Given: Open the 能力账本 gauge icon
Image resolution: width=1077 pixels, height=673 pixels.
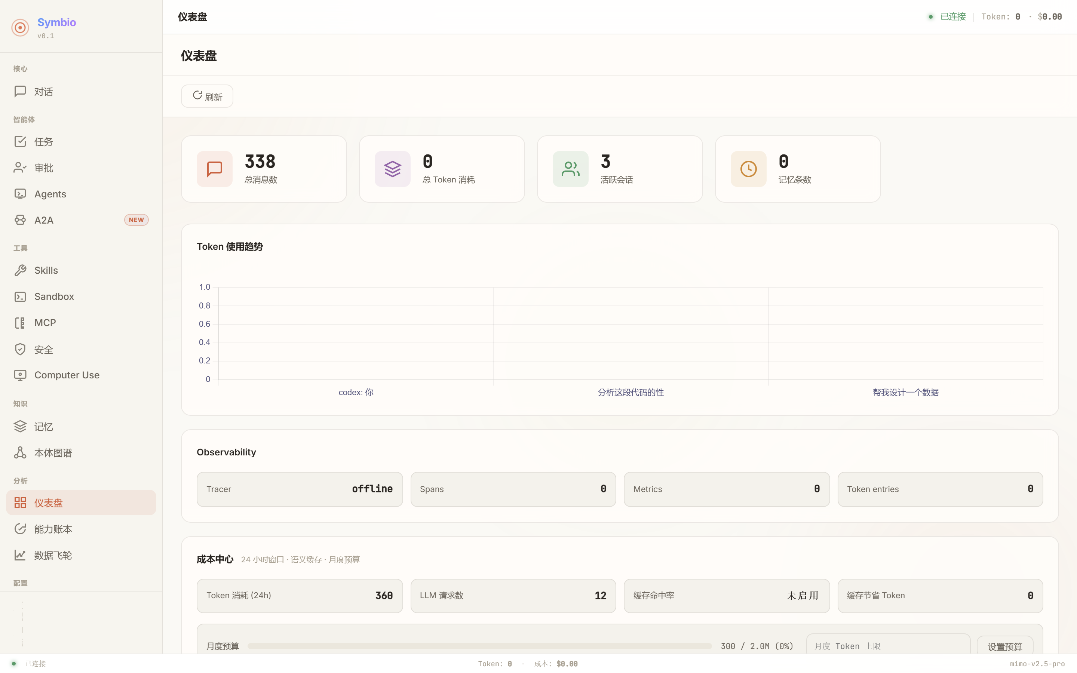Looking at the screenshot, I should point(20,529).
